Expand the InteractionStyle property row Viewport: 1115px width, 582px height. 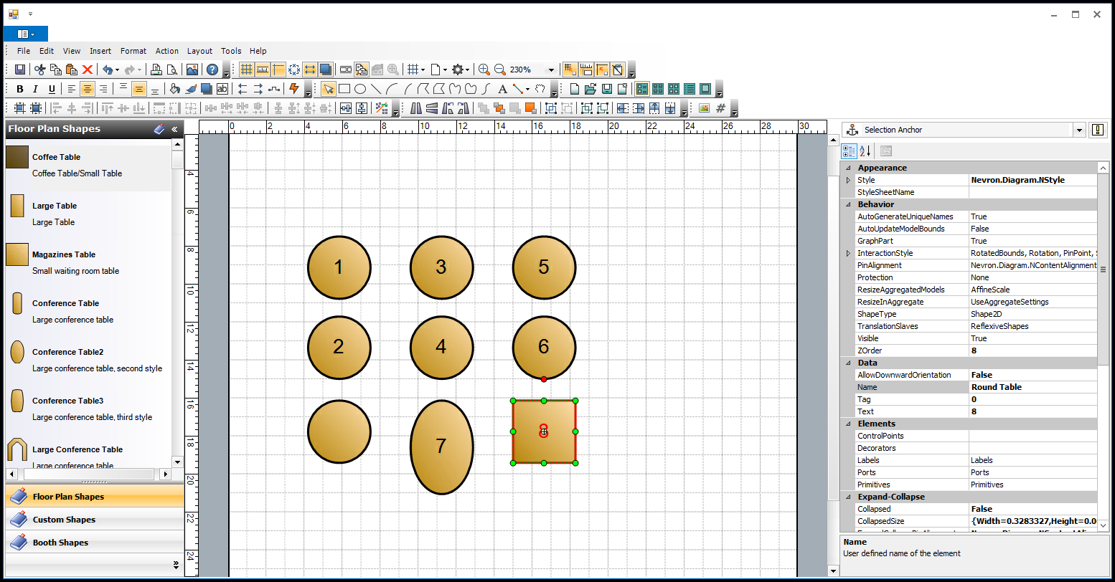pyautogui.click(x=848, y=253)
